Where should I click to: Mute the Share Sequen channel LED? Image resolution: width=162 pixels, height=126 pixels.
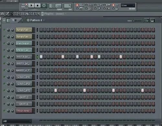point(4,43)
